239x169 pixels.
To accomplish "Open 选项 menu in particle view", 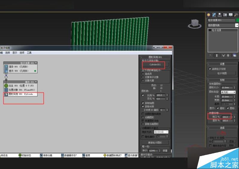I will [x=22, y=53].
